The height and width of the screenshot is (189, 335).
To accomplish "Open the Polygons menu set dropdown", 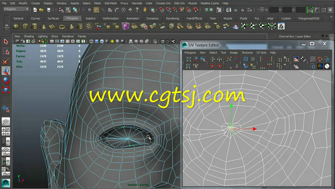I will coord(16,9).
